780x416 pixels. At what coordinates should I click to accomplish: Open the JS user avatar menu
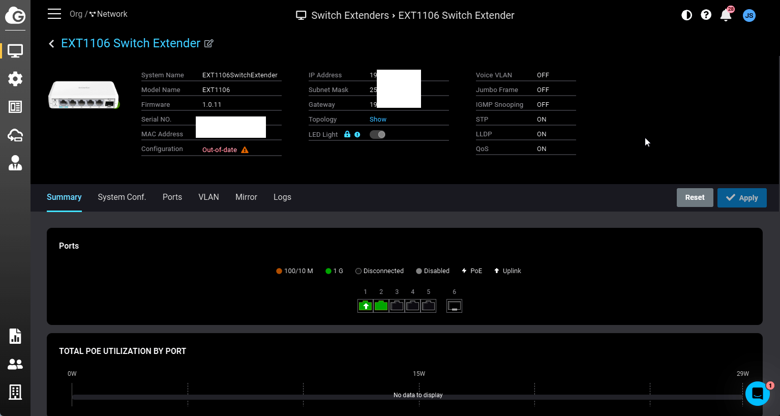[x=749, y=15]
